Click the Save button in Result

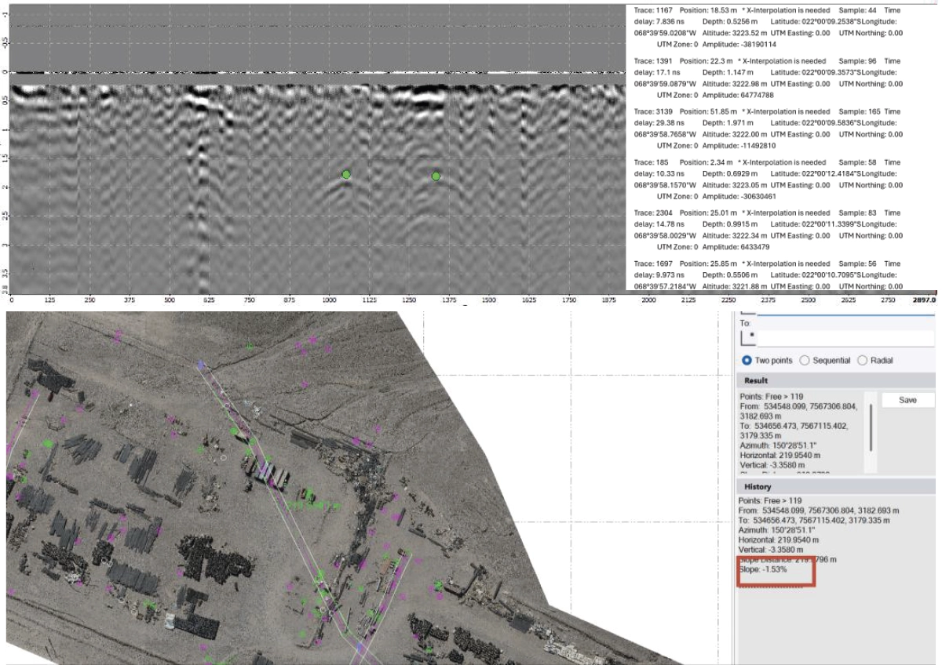(907, 400)
